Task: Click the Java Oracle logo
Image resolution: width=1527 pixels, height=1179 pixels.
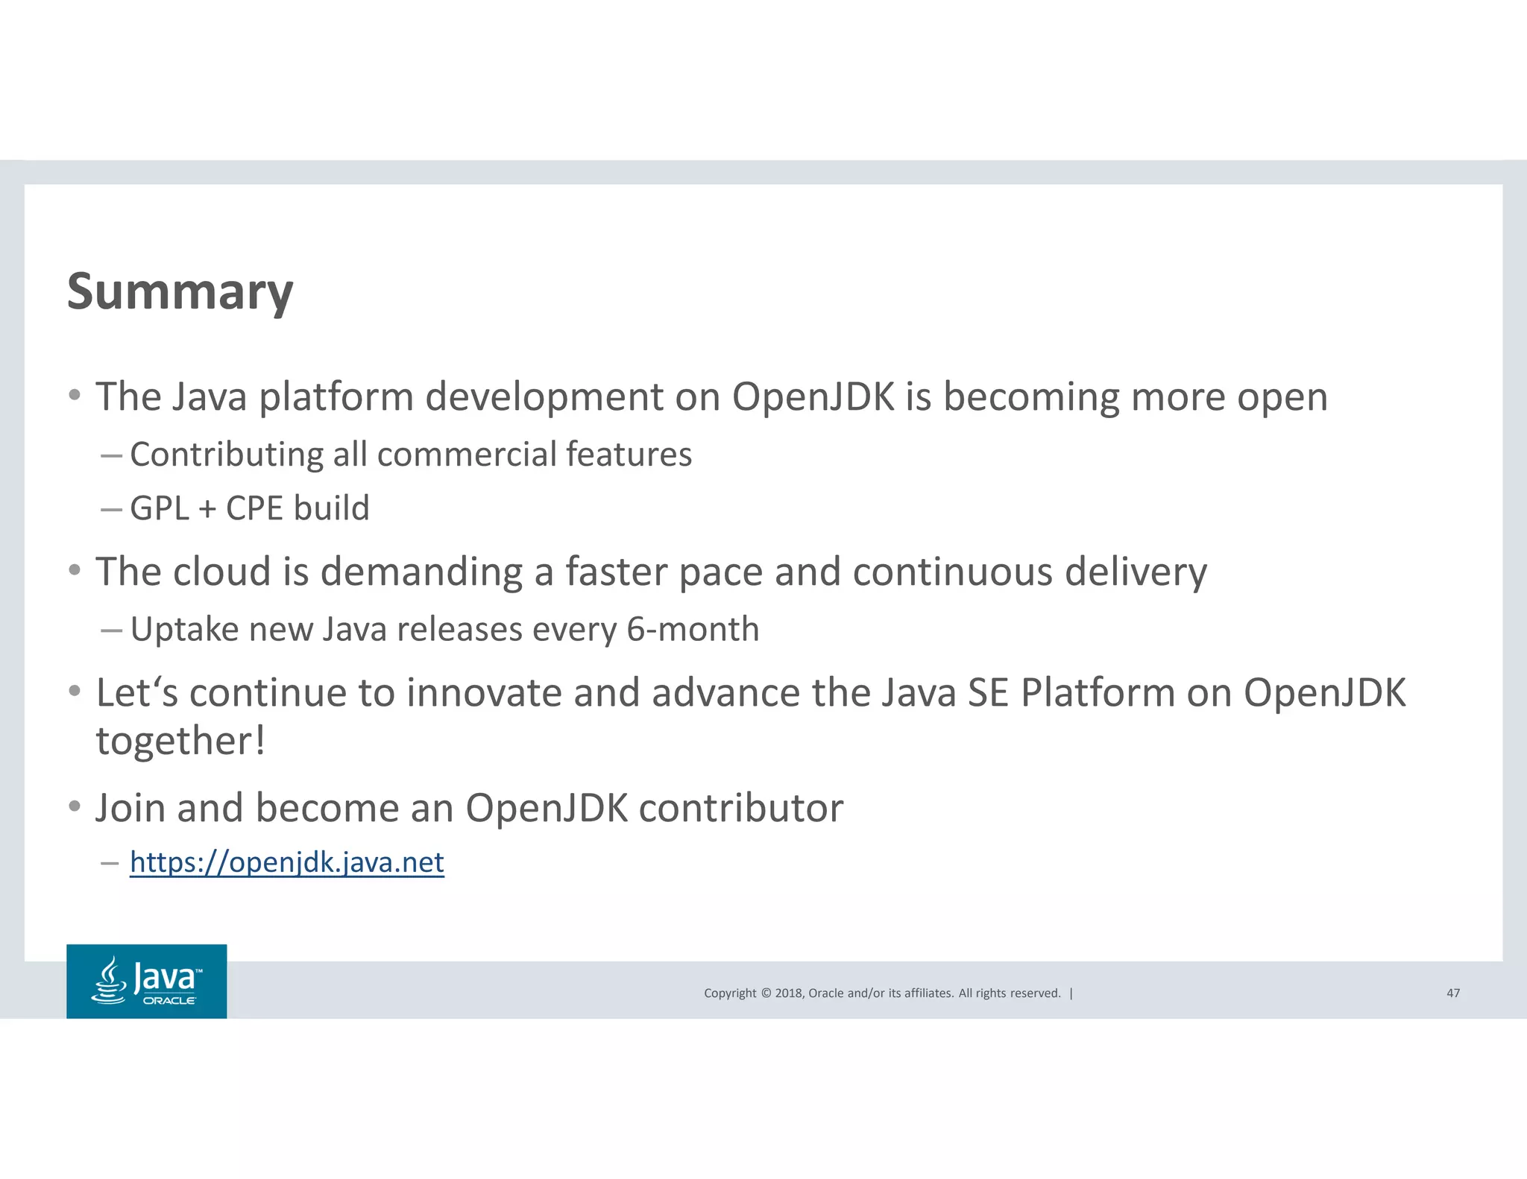Action: (147, 982)
